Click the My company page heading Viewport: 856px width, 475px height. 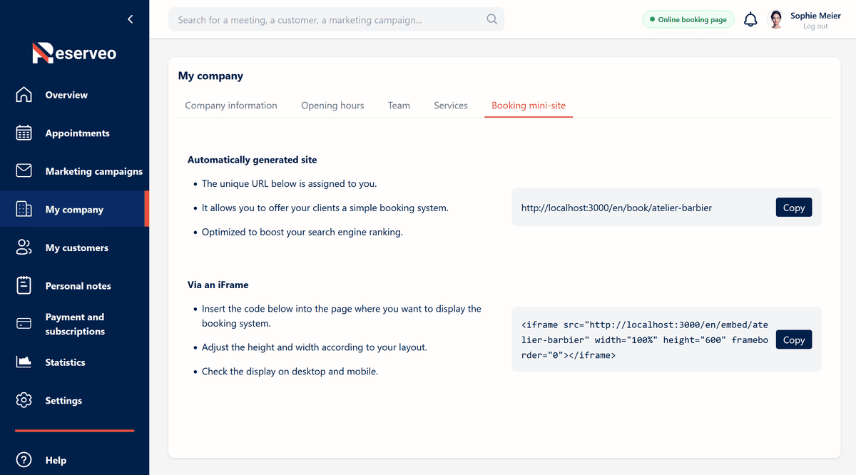pyautogui.click(x=210, y=76)
